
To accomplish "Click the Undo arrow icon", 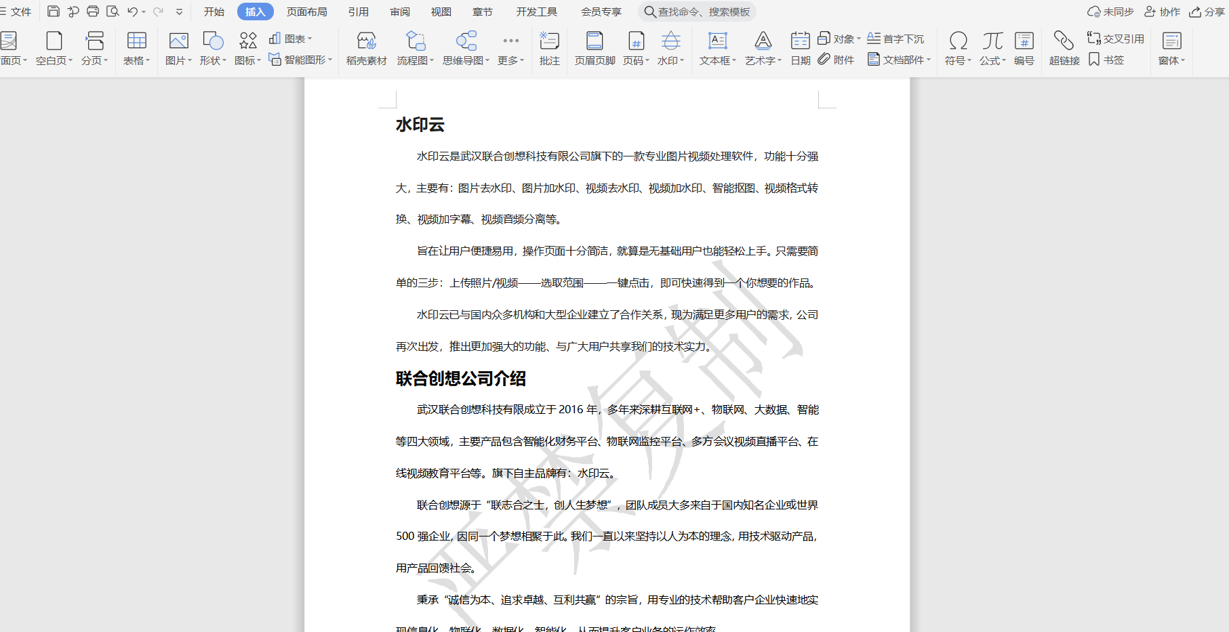I will click(x=133, y=12).
